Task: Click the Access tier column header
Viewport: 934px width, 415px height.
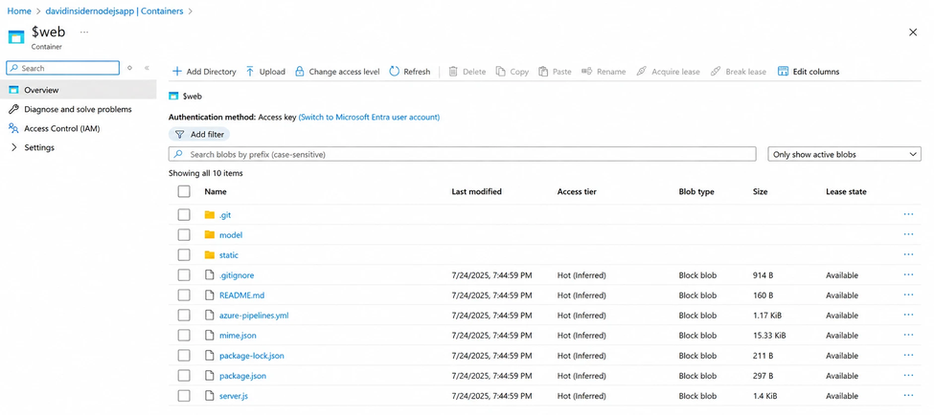Action: (x=577, y=191)
